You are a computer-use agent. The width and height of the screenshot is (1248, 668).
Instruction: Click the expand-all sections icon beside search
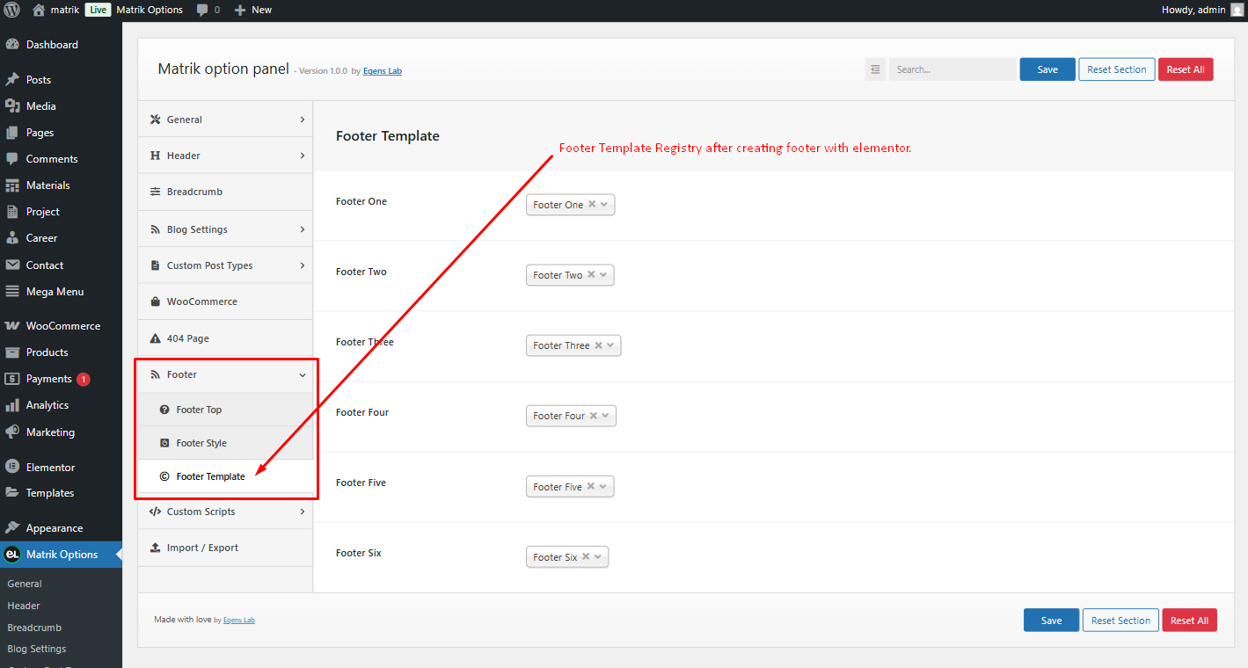[x=875, y=69]
